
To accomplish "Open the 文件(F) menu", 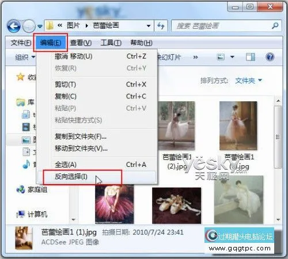I will [21, 43].
